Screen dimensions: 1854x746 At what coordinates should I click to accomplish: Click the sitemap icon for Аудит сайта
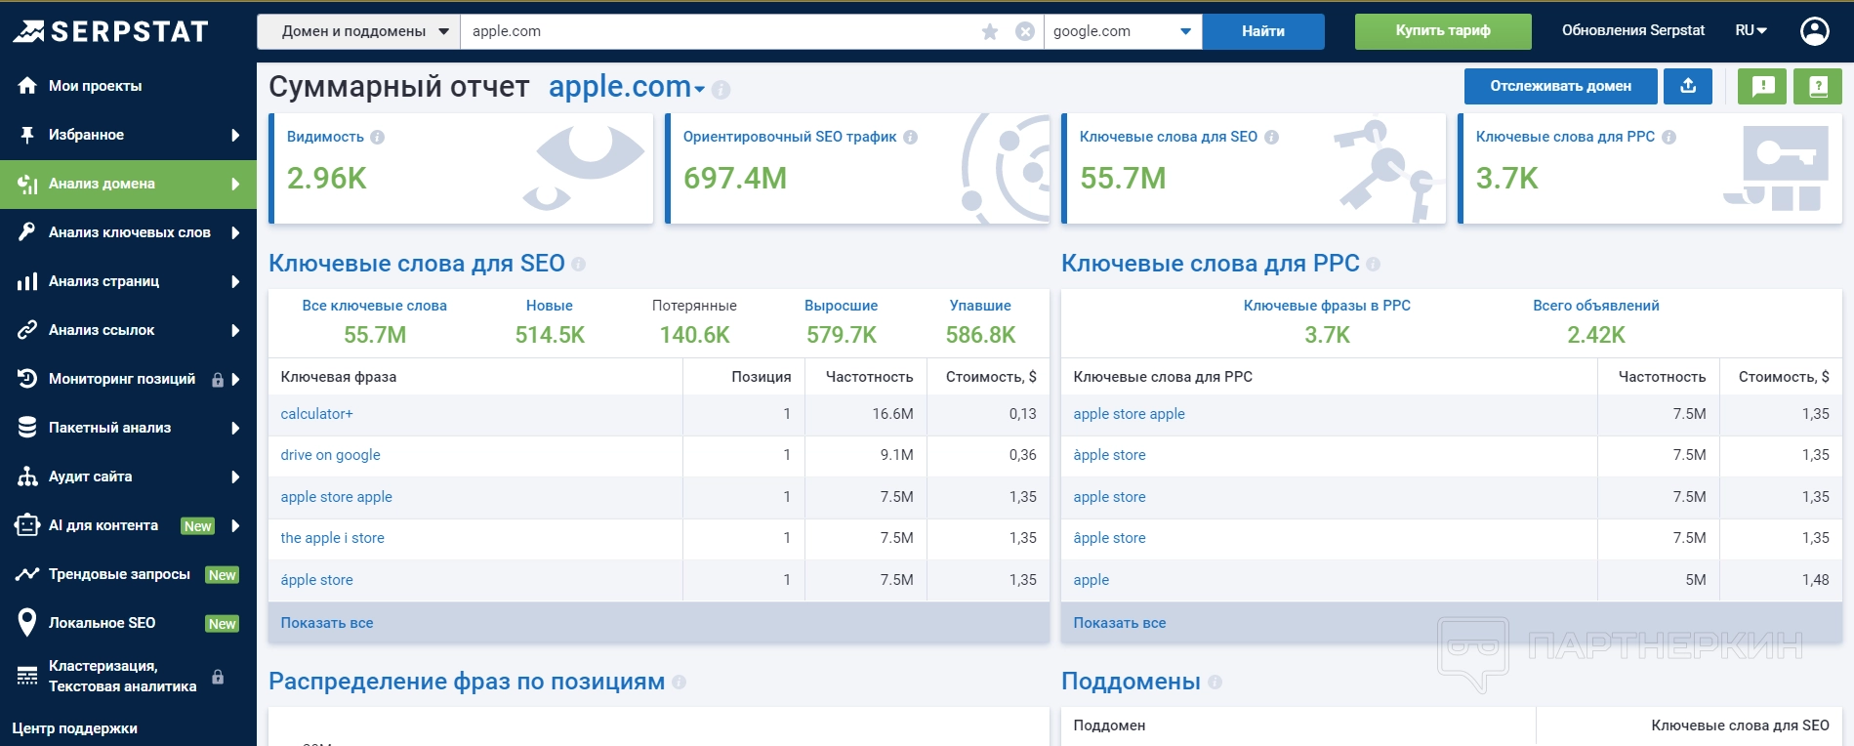point(27,477)
